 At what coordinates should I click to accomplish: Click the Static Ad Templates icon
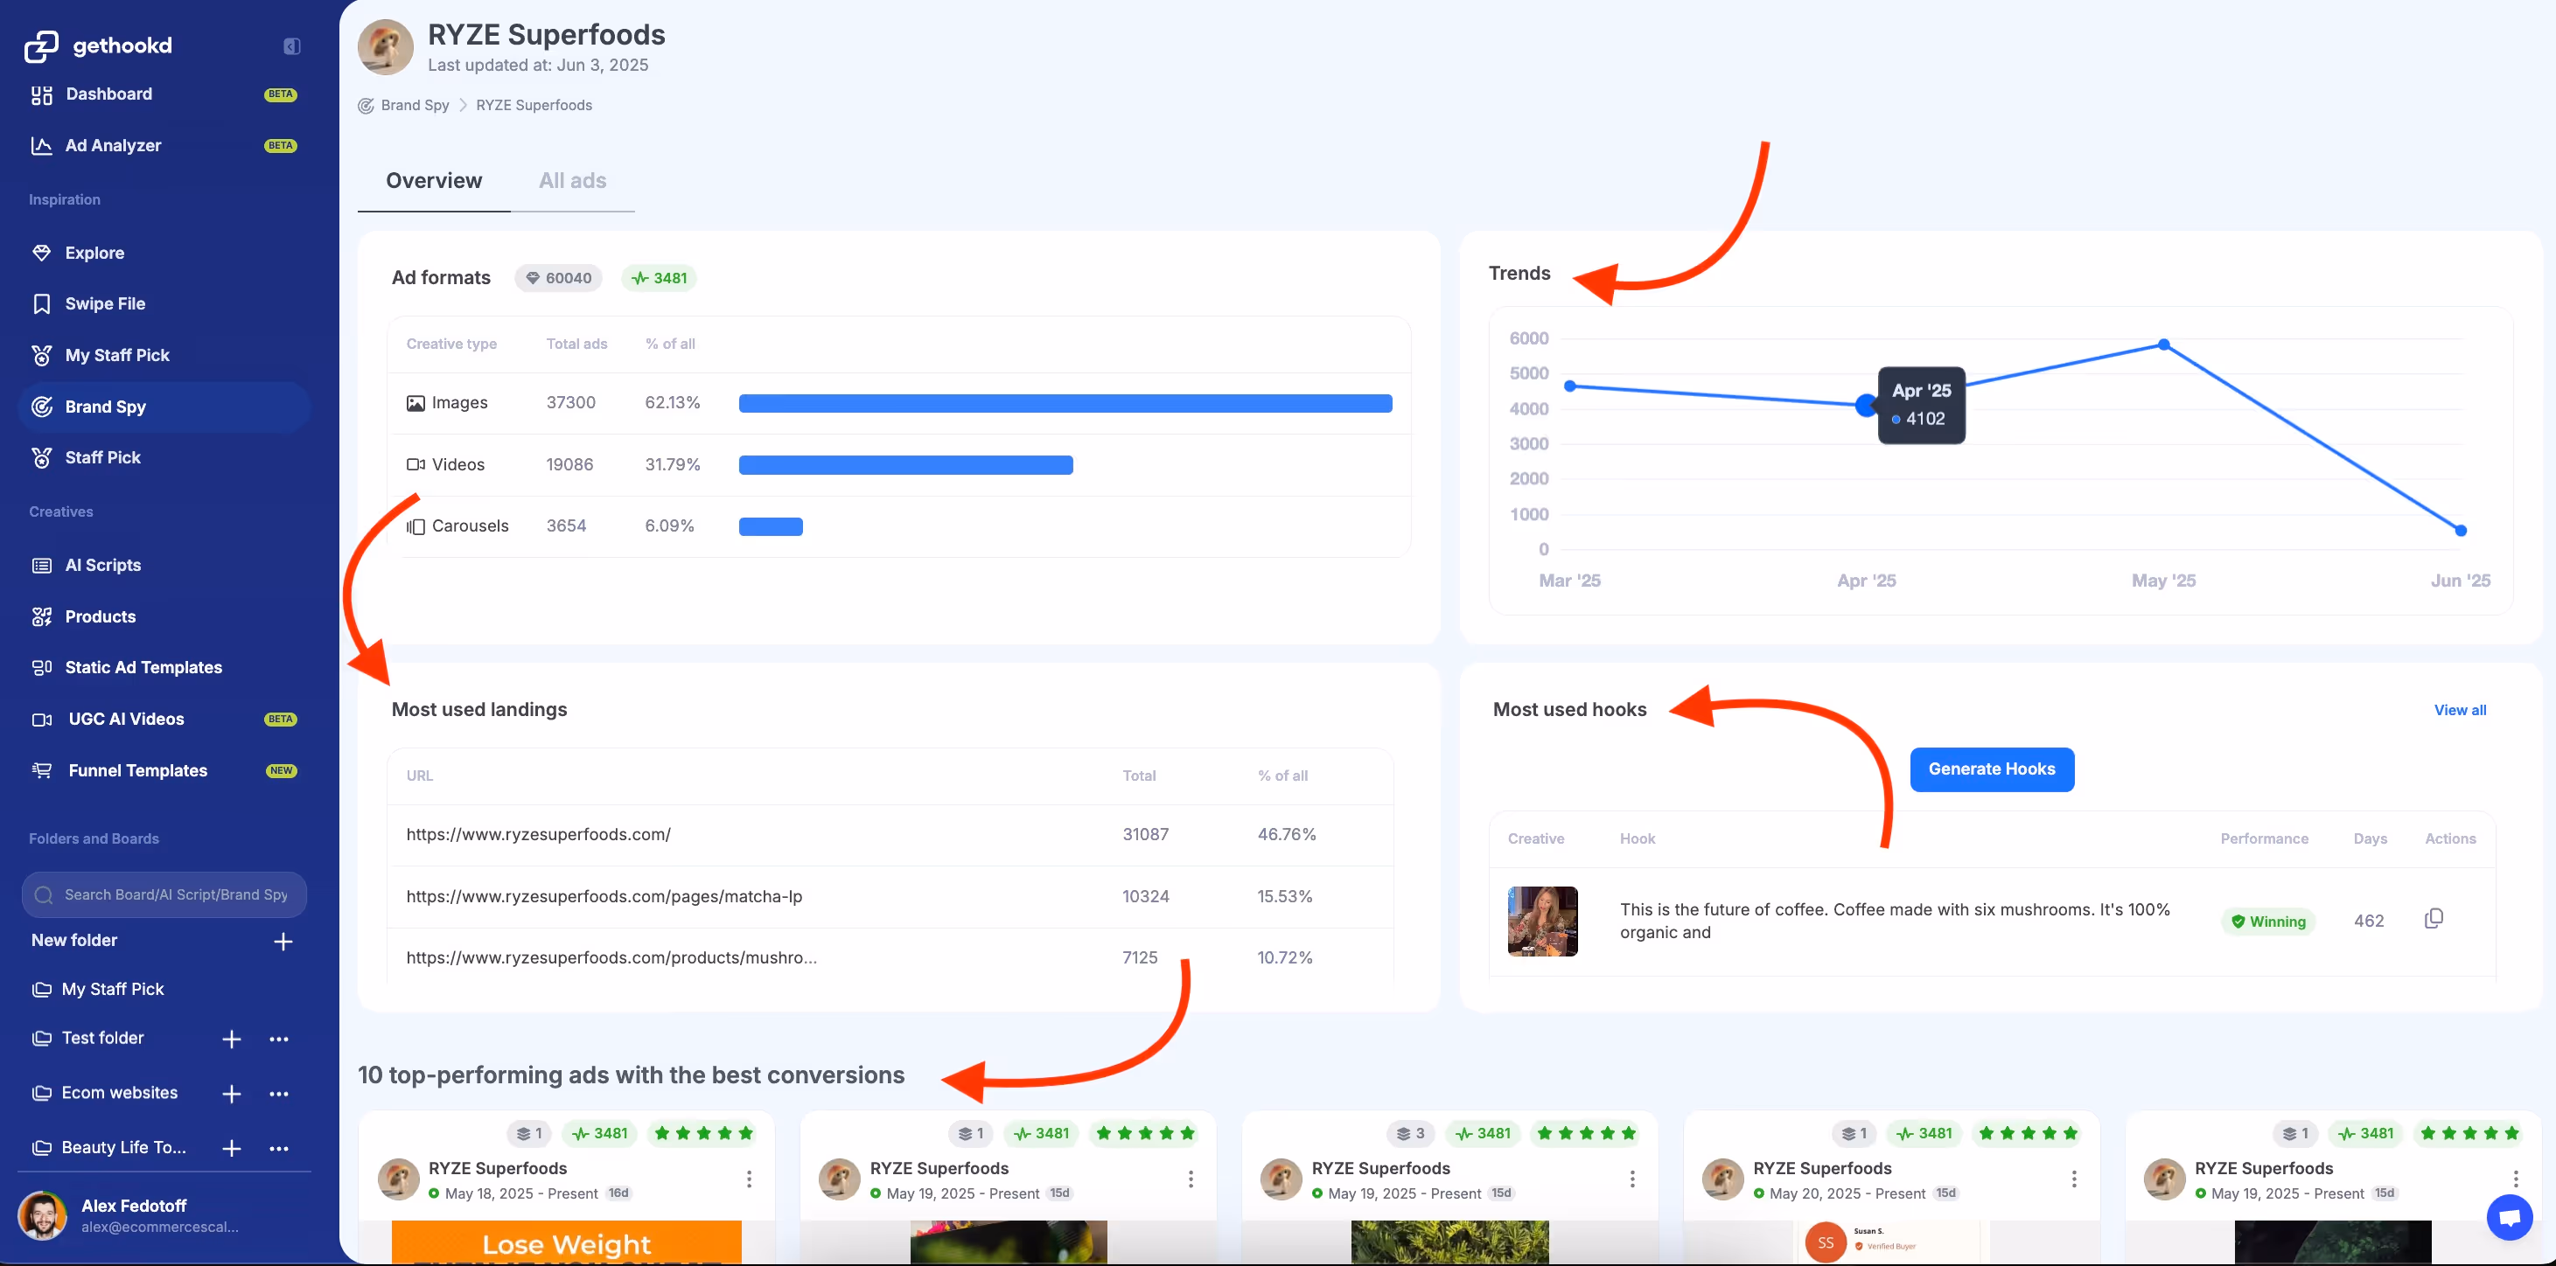42,668
